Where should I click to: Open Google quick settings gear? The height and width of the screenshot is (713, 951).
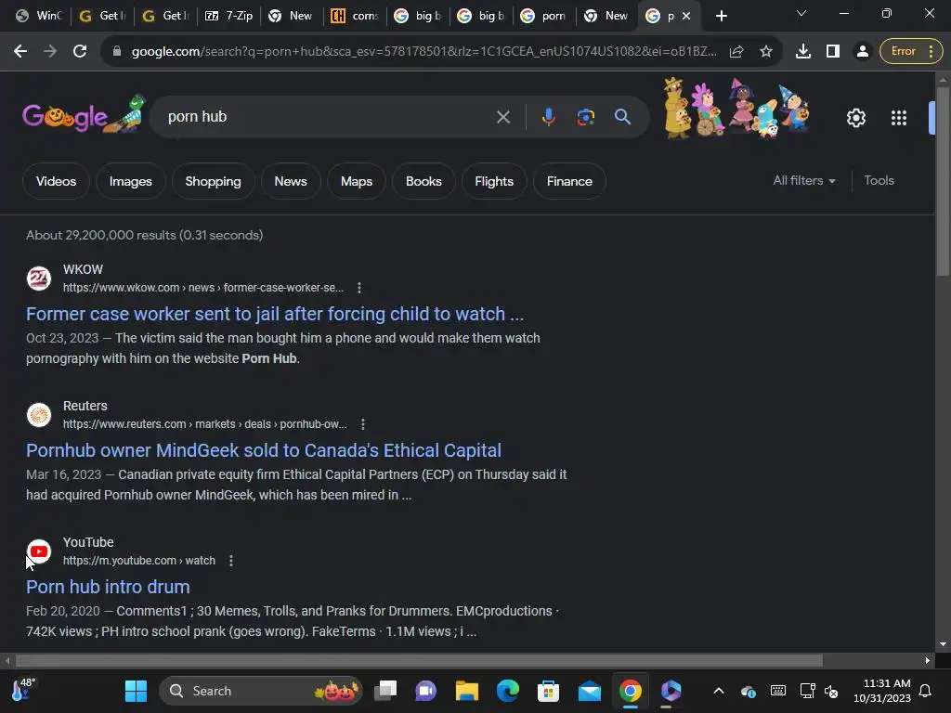pyautogui.click(x=855, y=118)
